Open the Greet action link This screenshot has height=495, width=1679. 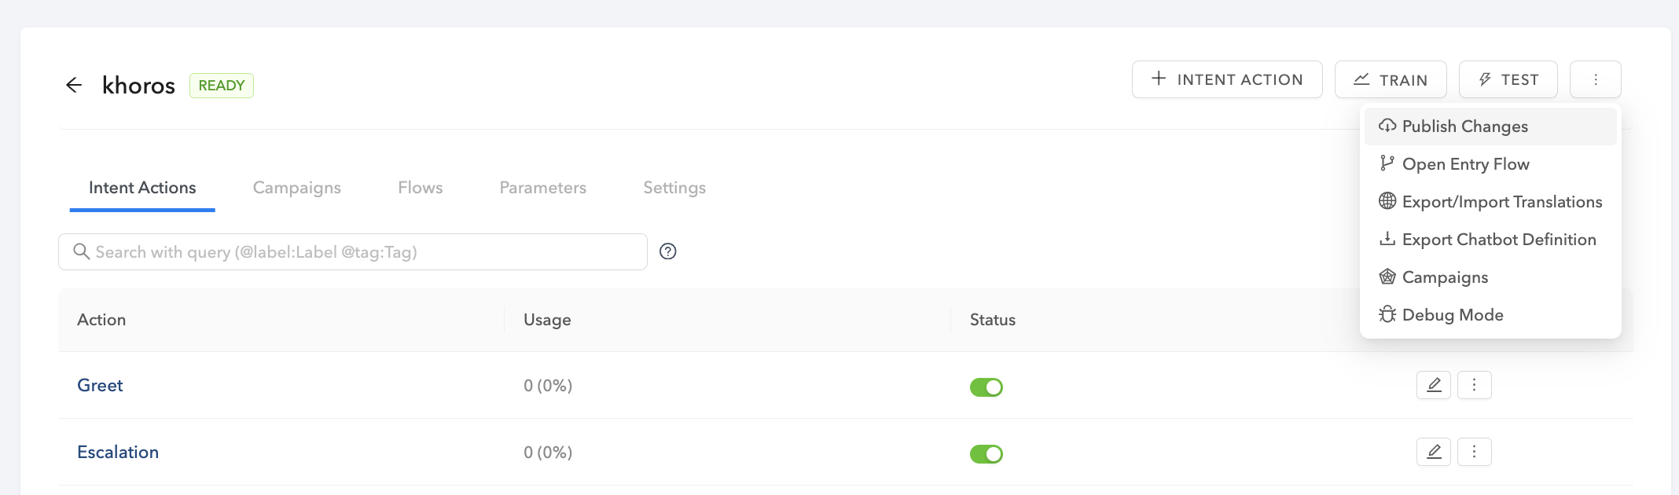(x=100, y=386)
